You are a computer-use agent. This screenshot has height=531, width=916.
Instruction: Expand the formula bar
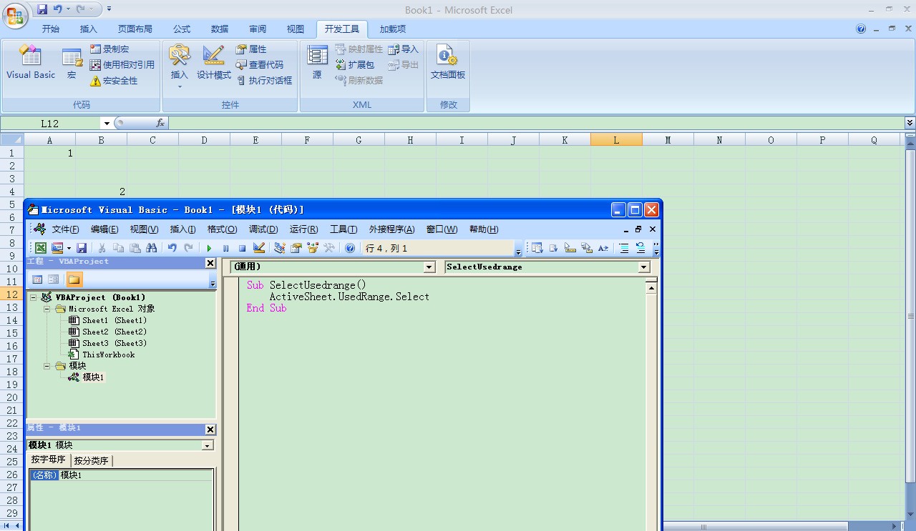(x=910, y=123)
